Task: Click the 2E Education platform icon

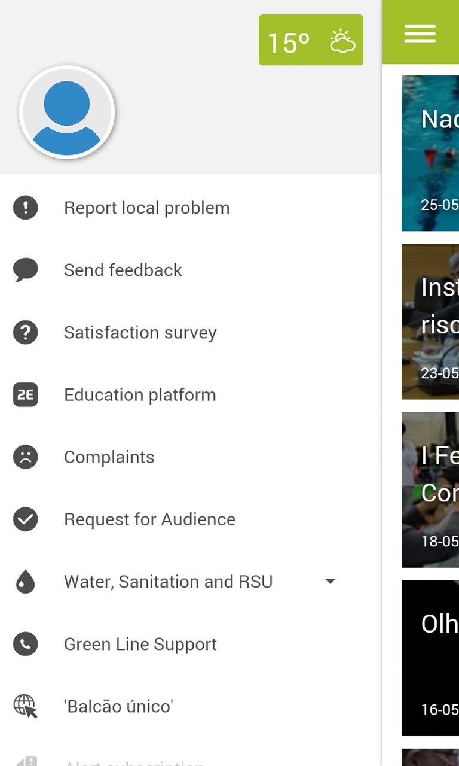Action: 26,394
